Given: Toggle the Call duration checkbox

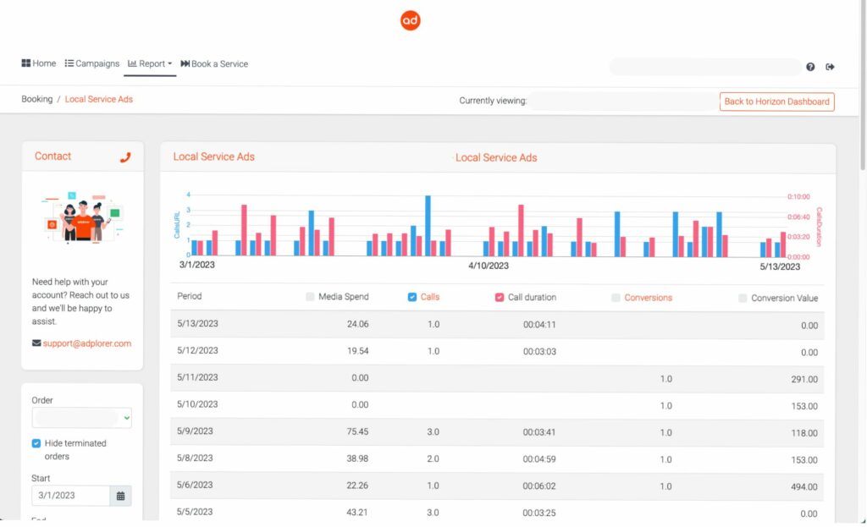Looking at the screenshot, I should click(500, 297).
